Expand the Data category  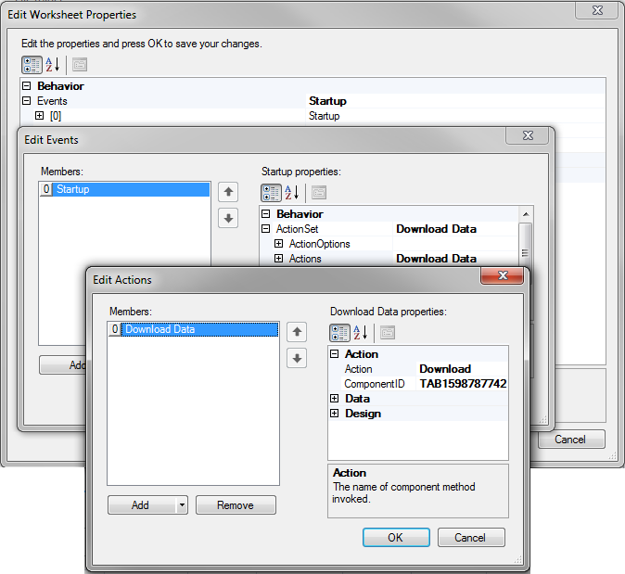[335, 398]
